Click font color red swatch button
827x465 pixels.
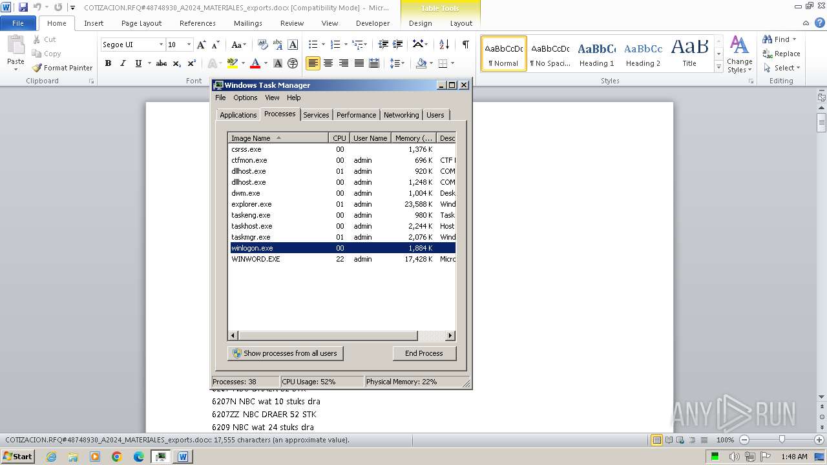255,63
